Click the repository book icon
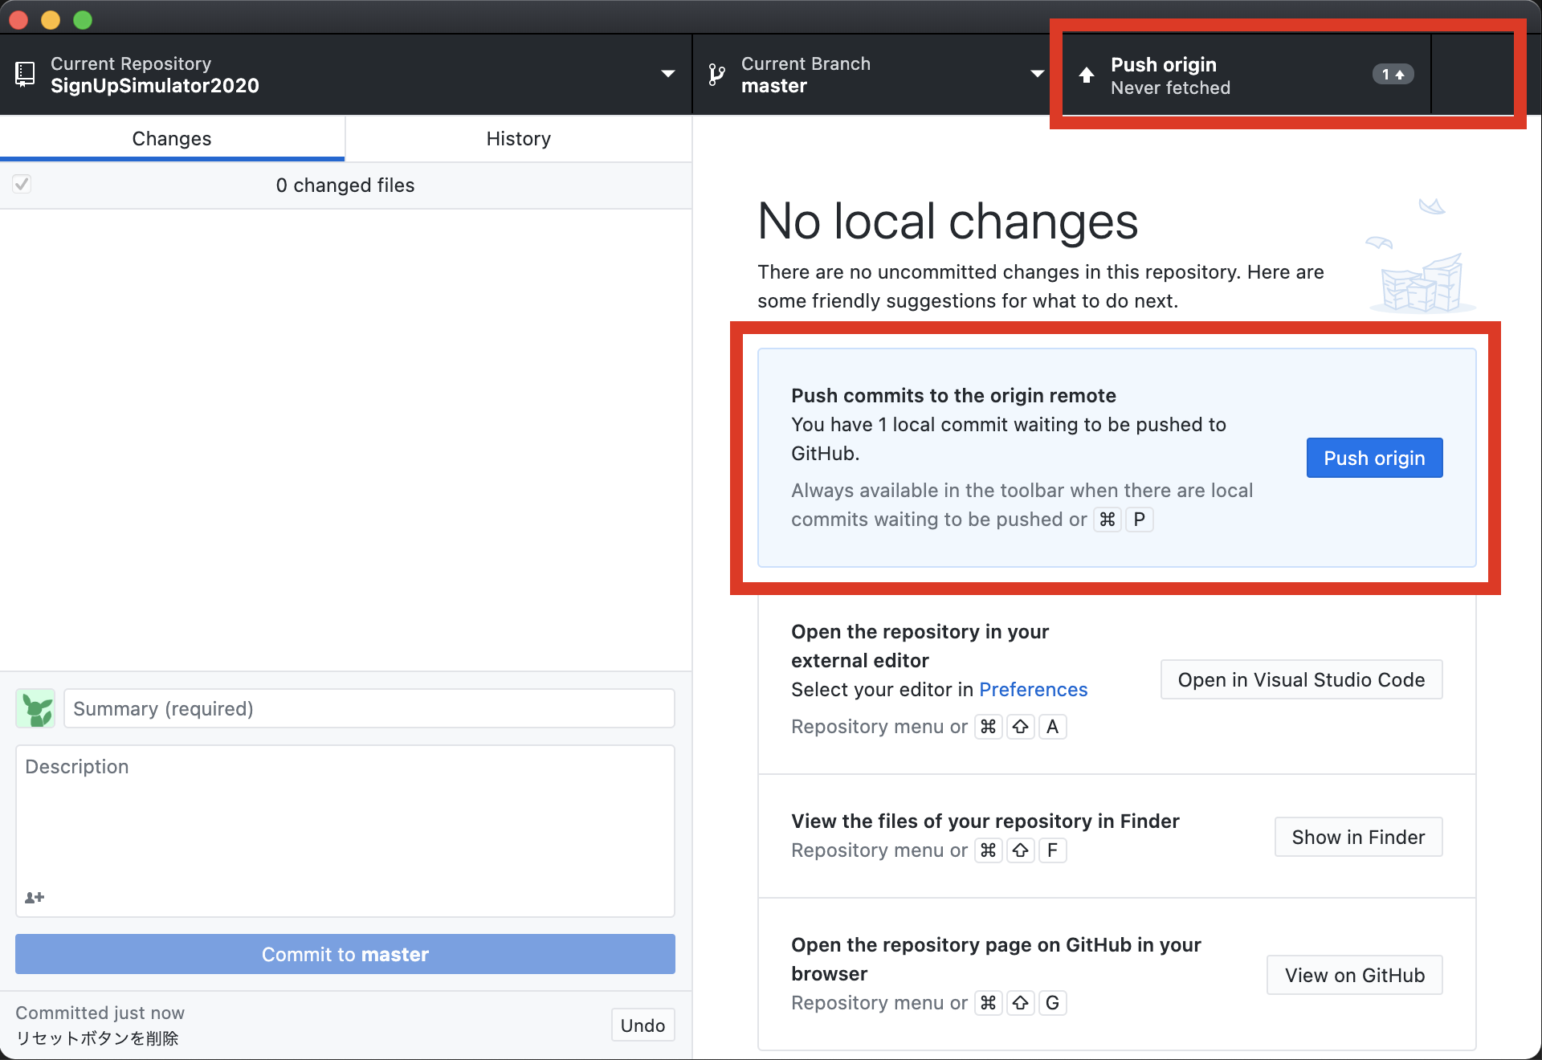Screen dimensions: 1542x1060 click(25, 75)
